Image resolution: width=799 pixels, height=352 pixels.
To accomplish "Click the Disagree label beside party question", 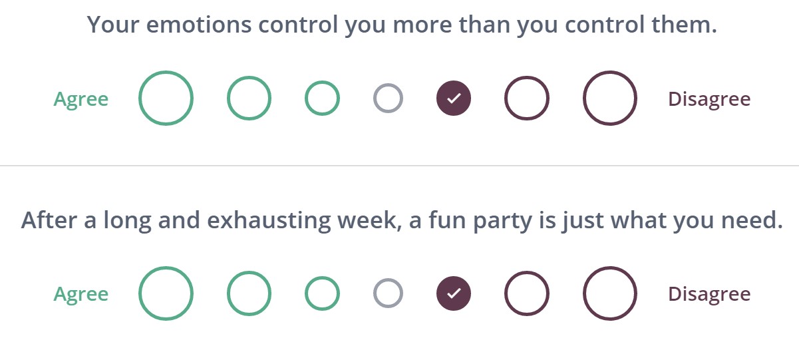I will pyautogui.click(x=709, y=294).
